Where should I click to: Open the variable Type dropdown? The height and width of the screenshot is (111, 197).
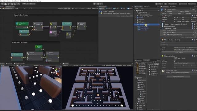pyautogui.click(x=180, y=33)
